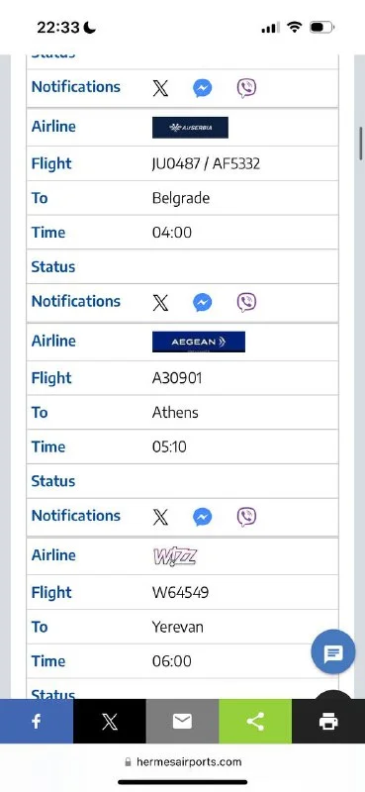Share the page on X from the bottom bar
Viewport: 365px width, 792px height.
[x=110, y=722]
